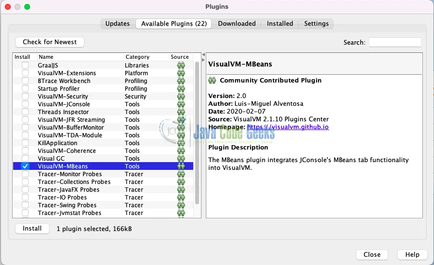
Task: Sort list by the Install column header
Action: coord(24,57)
